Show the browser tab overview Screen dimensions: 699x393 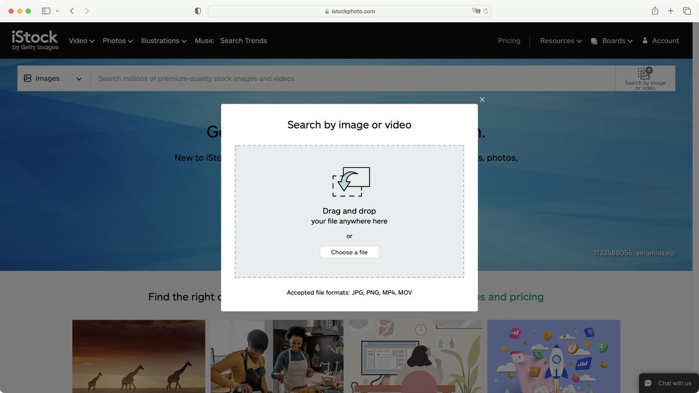point(686,10)
